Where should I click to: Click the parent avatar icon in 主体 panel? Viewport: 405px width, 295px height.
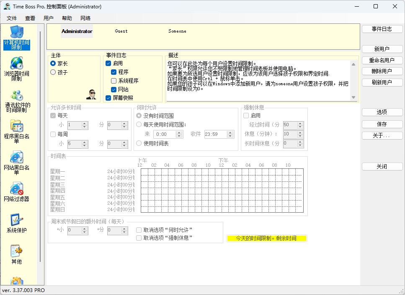[x=91, y=94]
